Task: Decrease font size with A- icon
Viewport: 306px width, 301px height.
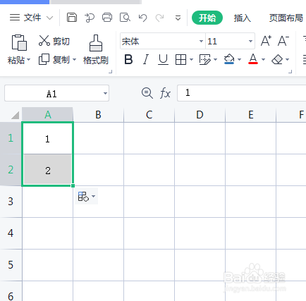Action: (283, 41)
